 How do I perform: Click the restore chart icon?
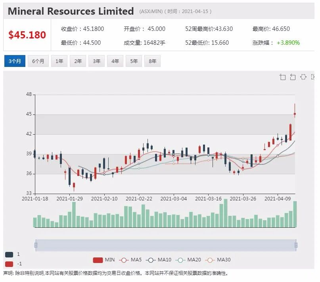(x=303, y=77)
